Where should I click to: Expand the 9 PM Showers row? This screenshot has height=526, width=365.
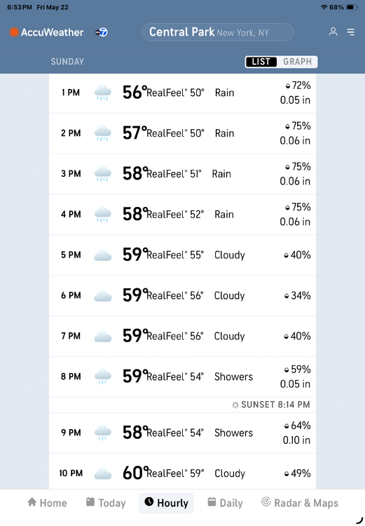182,433
